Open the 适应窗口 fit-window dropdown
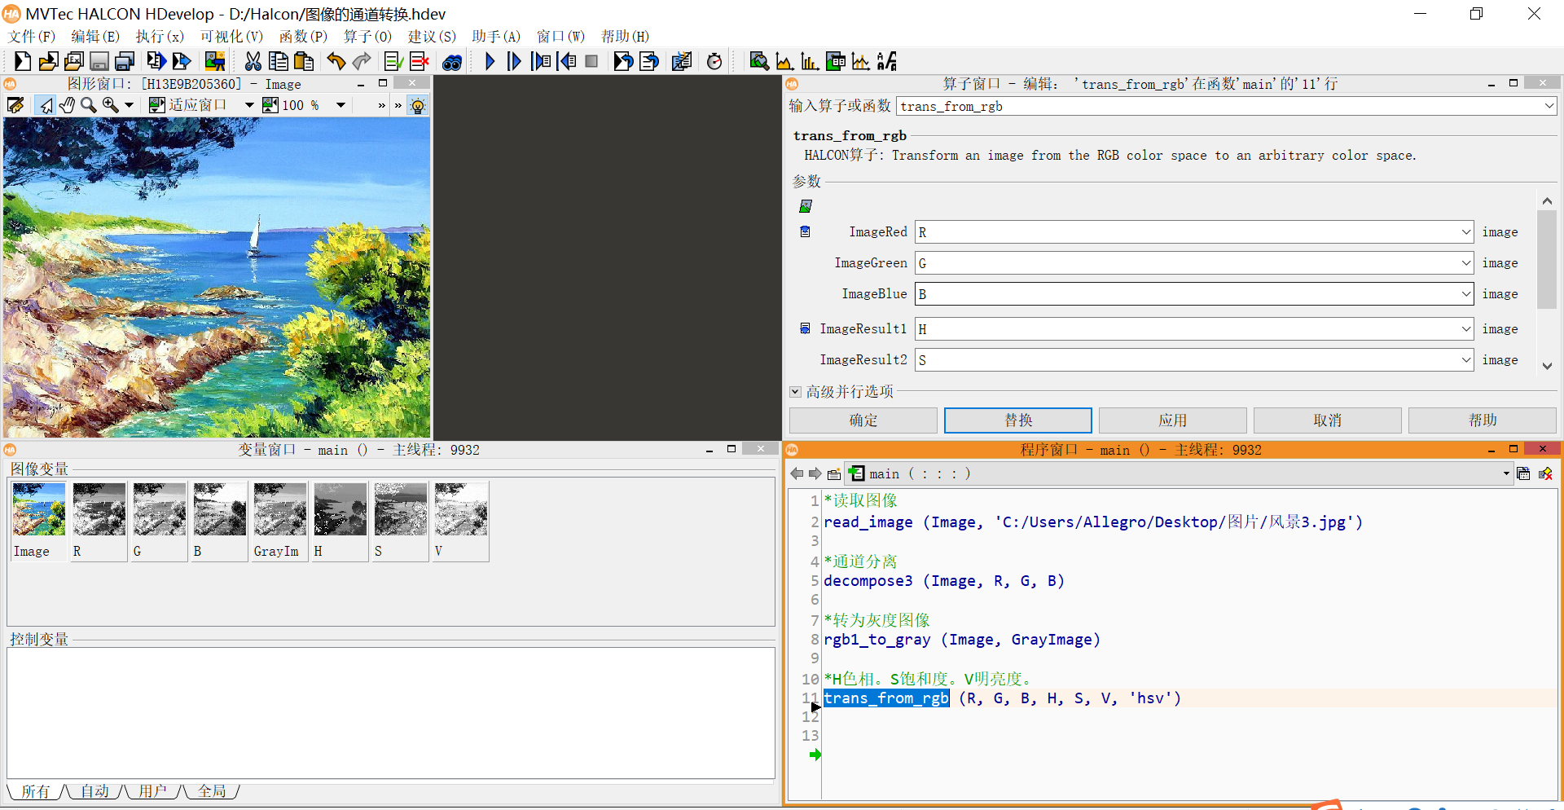Screen dimensions: 1564x810 (249, 105)
